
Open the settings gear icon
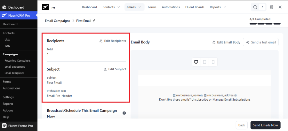pyautogui.click(x=271, y=7)
